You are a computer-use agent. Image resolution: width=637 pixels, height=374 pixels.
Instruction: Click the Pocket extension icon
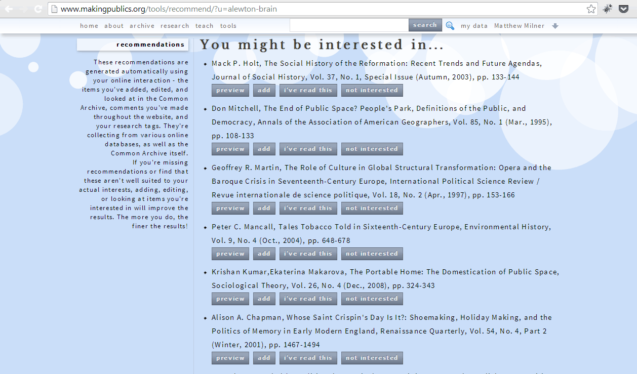point(624,9)
